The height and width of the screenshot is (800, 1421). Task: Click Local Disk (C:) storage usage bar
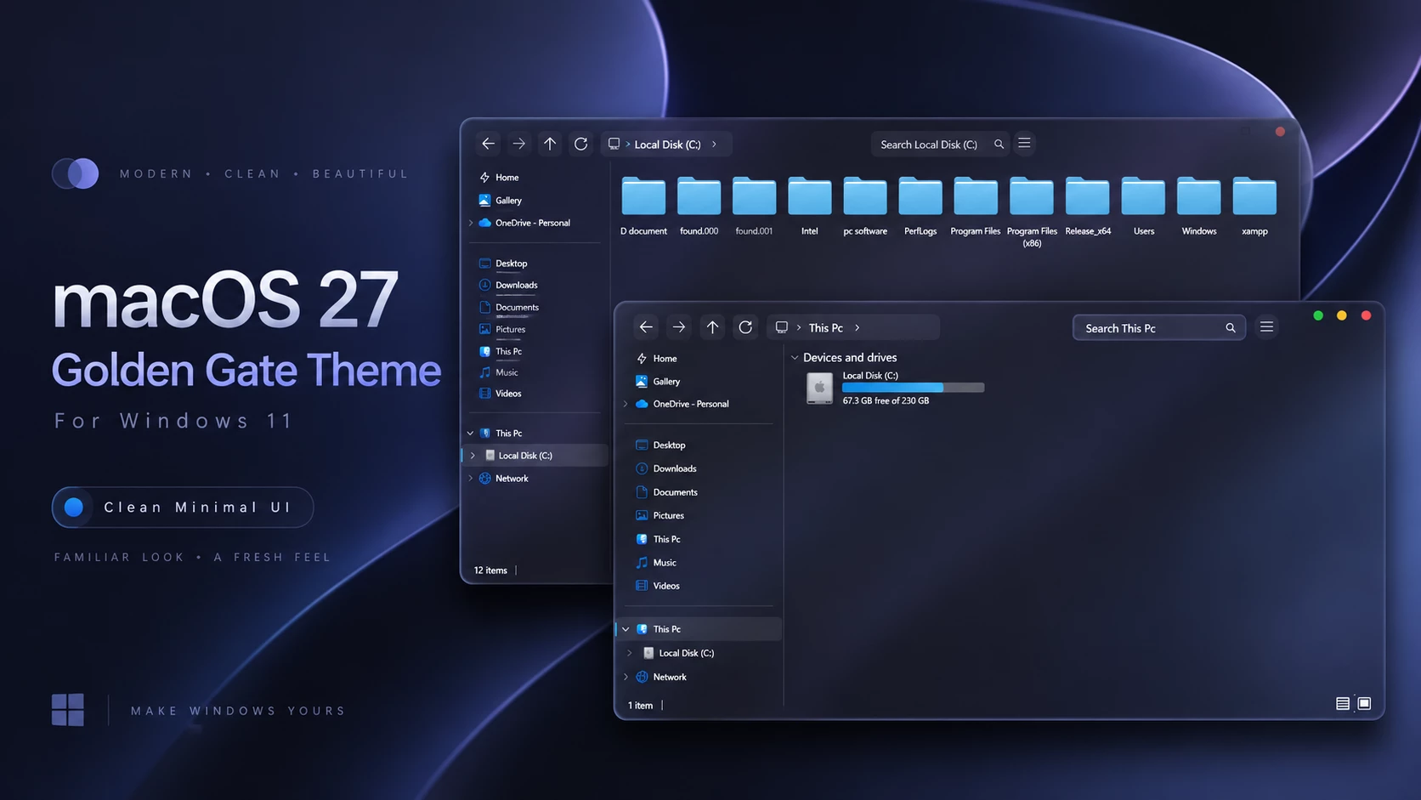[913, 388]
